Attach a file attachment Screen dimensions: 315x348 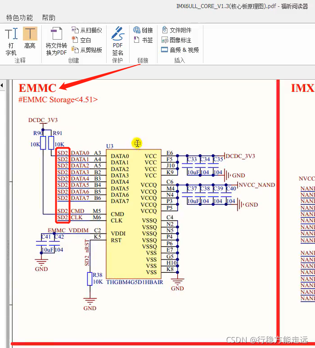point(176,30)
